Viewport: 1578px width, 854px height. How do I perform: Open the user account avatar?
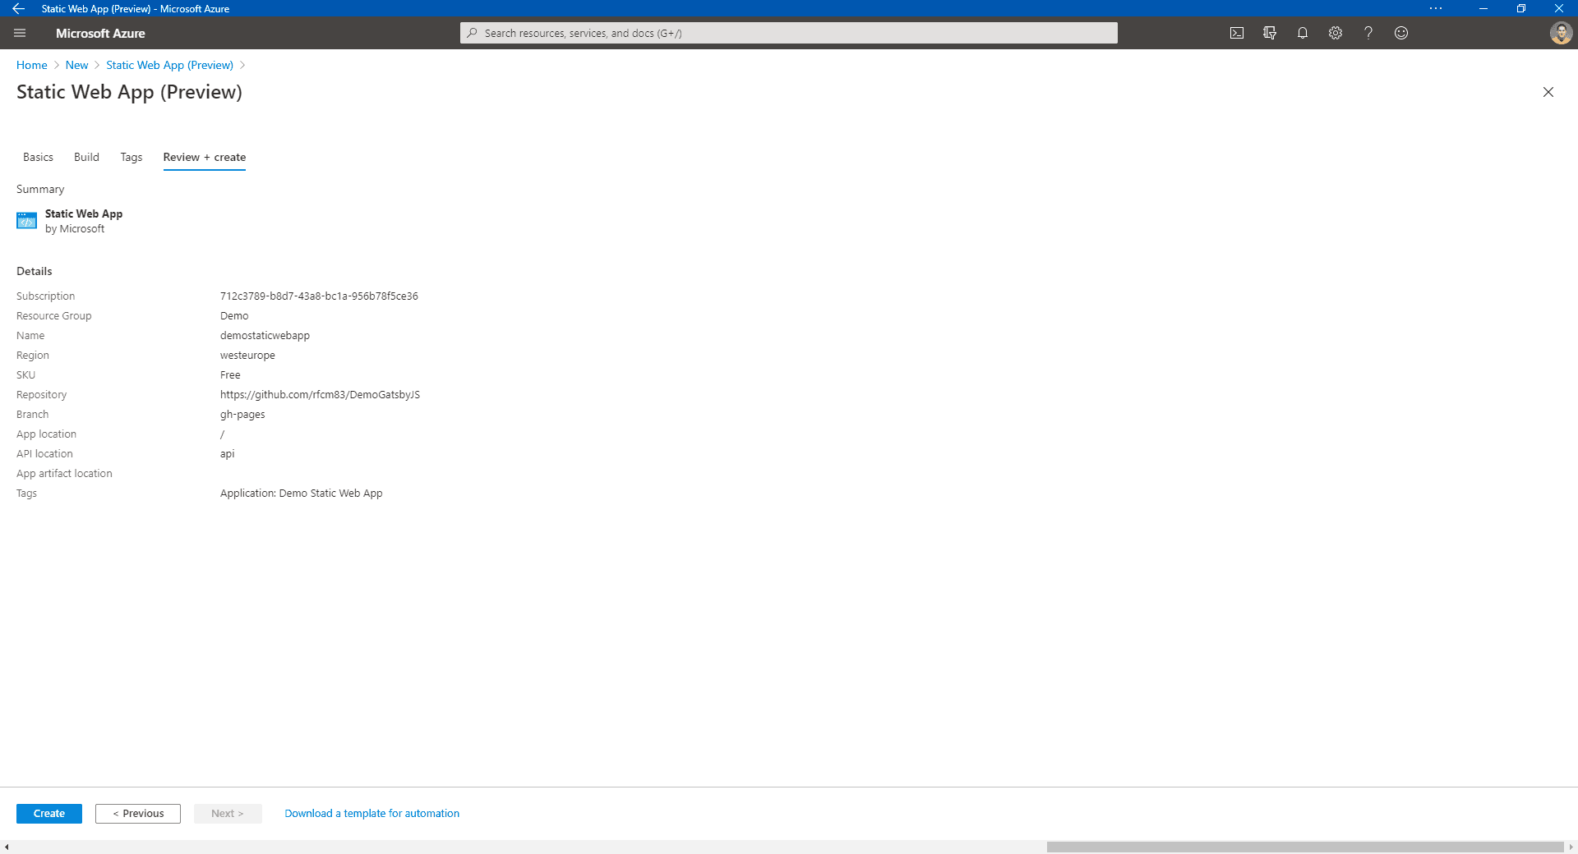[1561, 33]
